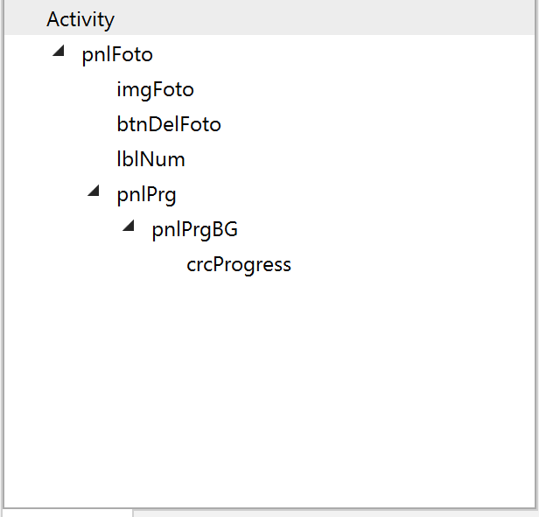The height and width of the screenshot is (517, 539).
Task: Select the pnlPrg panel label
Action: tap(146, 195)
